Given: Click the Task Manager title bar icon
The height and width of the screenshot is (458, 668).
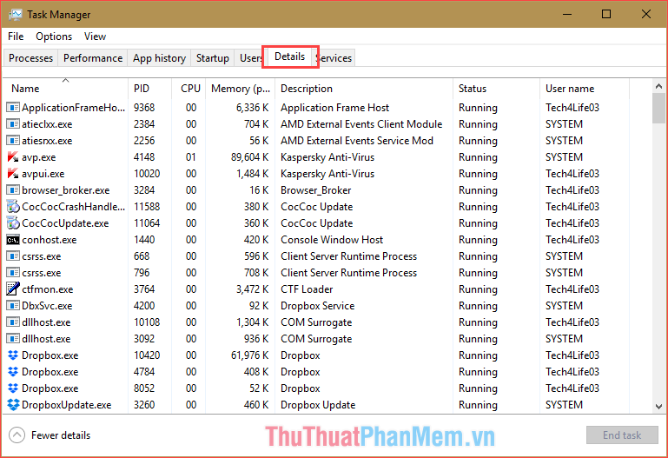Looking at the screenshot, I should [15, 15].
